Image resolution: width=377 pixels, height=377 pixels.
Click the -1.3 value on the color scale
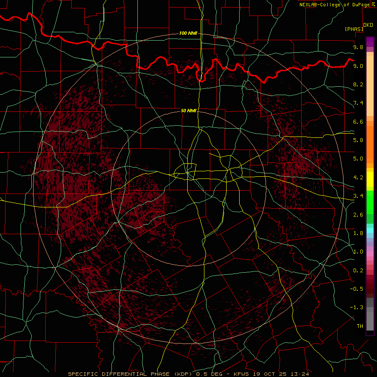coord(356,307)
